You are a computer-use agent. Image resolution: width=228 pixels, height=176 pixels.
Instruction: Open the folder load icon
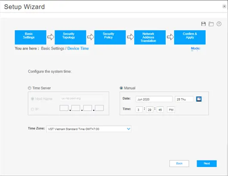pos(211,24)
